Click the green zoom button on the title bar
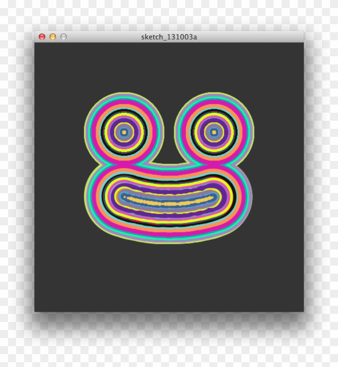Image resolution: width=338 pixels, height=367 pixels. tap(63, 37)
